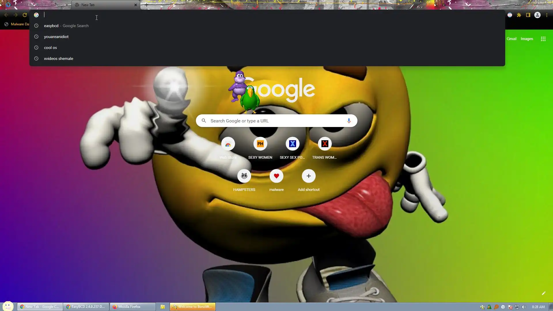The image size is (553, 311).
Task: Open the Google apps grid icon
Action: click(x=543, y=39)
